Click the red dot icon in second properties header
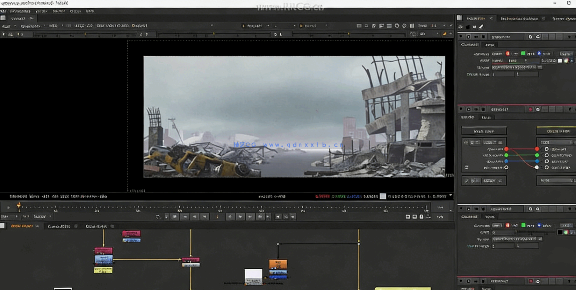Image resolution: width=576 pixels, height=290 pixels. click(531, 109)
